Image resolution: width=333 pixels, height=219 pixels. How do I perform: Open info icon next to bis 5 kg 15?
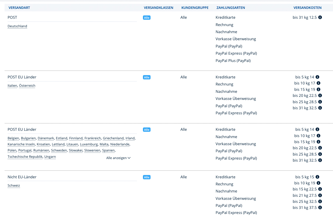pyautogui.click(x=318, y=177)
